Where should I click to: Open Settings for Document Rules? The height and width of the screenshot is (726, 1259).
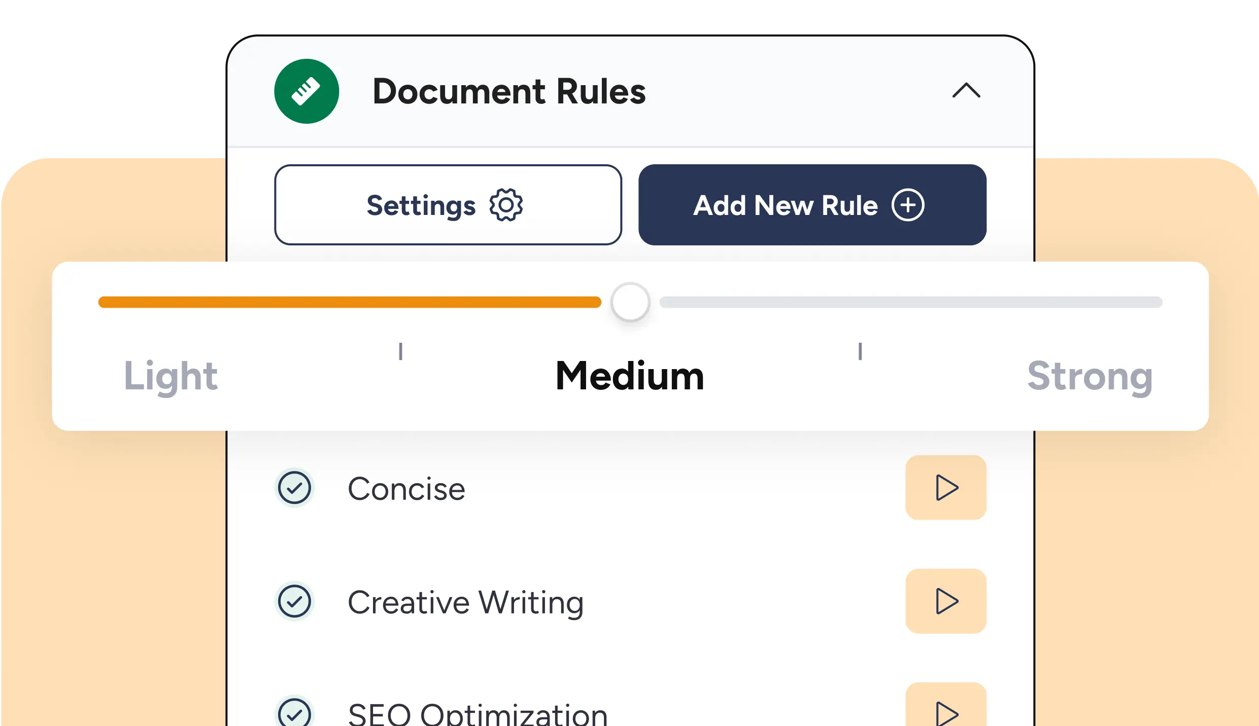[x=448, y=205]
